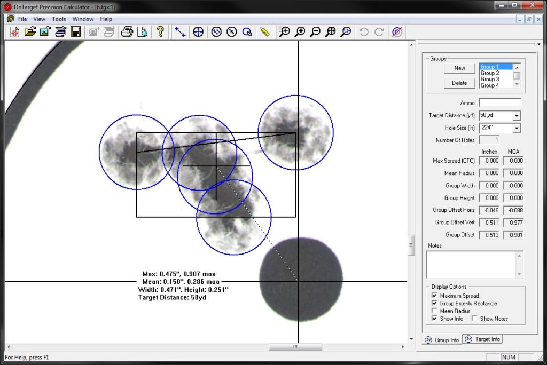Enable the Mean Radius display option

435,311
